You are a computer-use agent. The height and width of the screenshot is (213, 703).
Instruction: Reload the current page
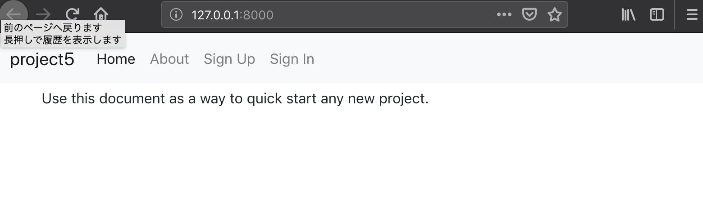click(72, 14)
